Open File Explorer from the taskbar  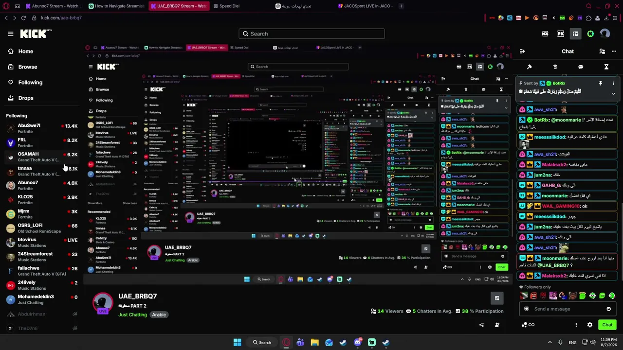pos(314,343)
